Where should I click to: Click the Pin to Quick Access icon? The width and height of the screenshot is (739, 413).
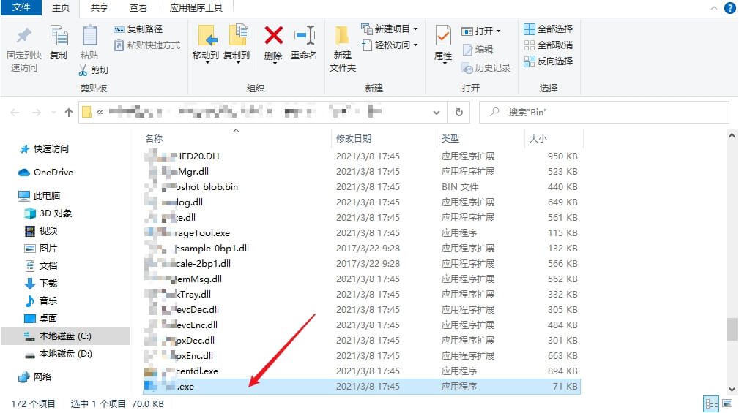tap(23, 35)
